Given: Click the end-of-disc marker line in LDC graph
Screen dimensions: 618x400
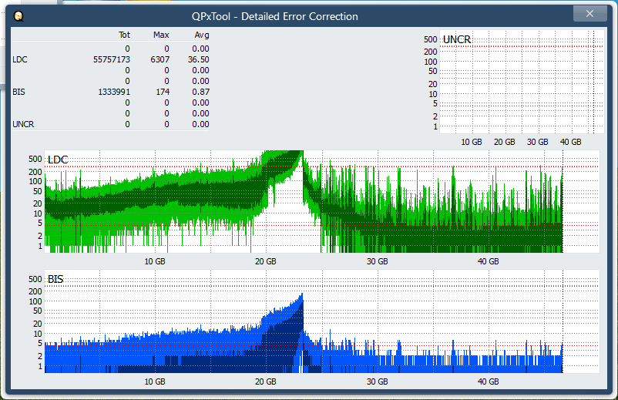Looking at the screenshot, I should click(563, 201).
